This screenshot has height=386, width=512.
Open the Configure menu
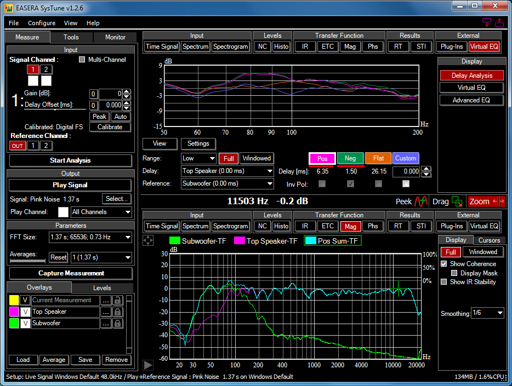(x=42, y=23)
